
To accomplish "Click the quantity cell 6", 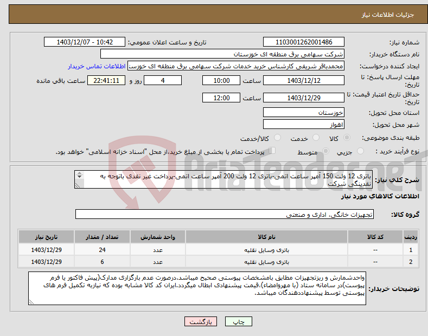I will coord(102,262).
